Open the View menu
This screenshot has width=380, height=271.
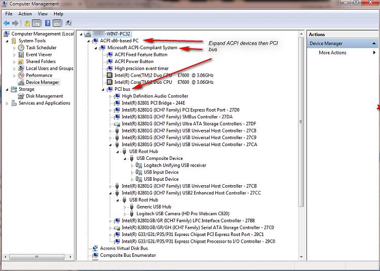[43, 14]
